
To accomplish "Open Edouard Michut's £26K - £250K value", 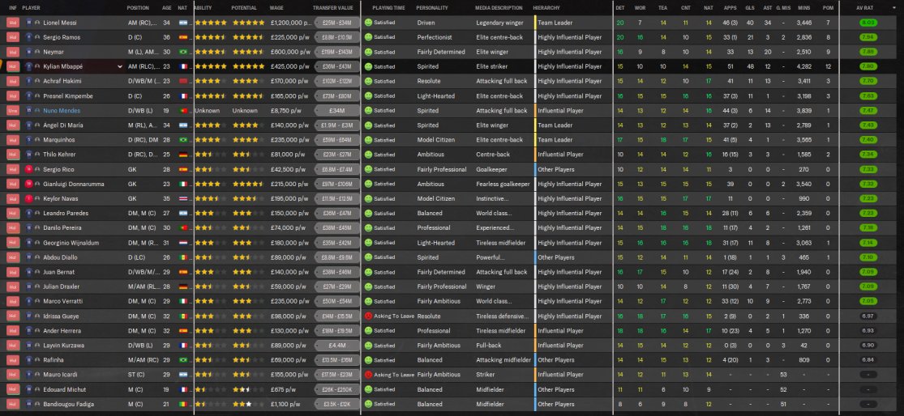I will (337, 389).
